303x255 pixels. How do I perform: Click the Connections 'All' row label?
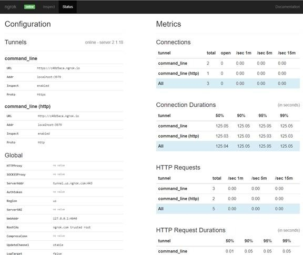[x=161, y=84]
